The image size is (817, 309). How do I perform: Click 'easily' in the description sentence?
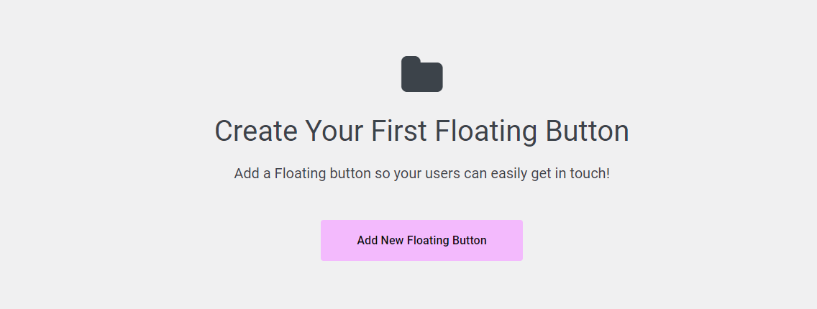click(509, 174)
